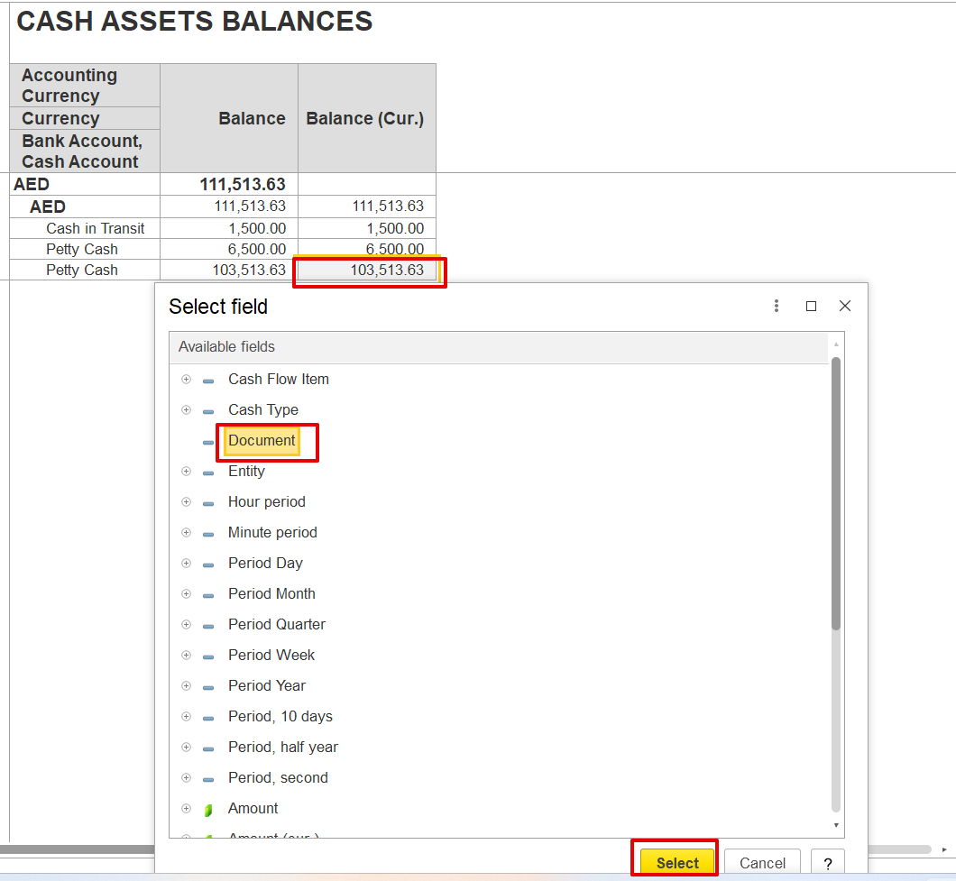Expand the Period Month field

pyautogui.click(x=187, y=594)
